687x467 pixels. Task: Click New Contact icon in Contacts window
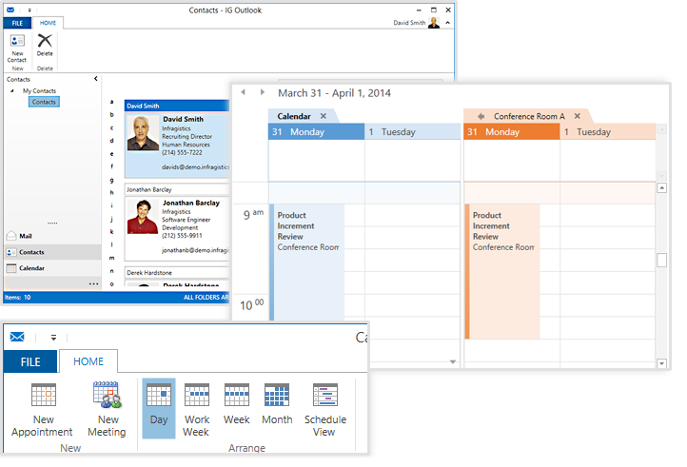(17, 41)
